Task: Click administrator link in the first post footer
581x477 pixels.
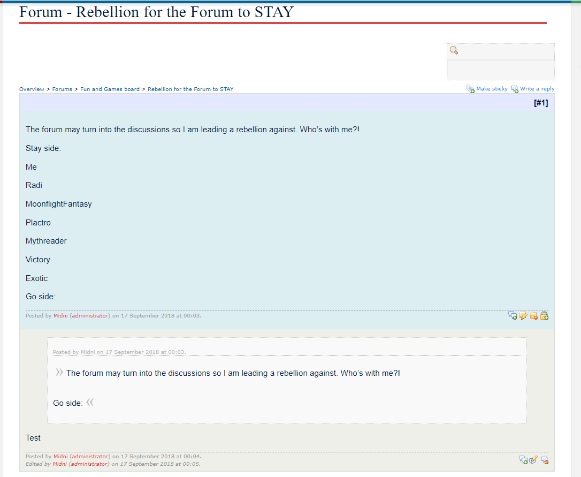Action: [90, 316]
